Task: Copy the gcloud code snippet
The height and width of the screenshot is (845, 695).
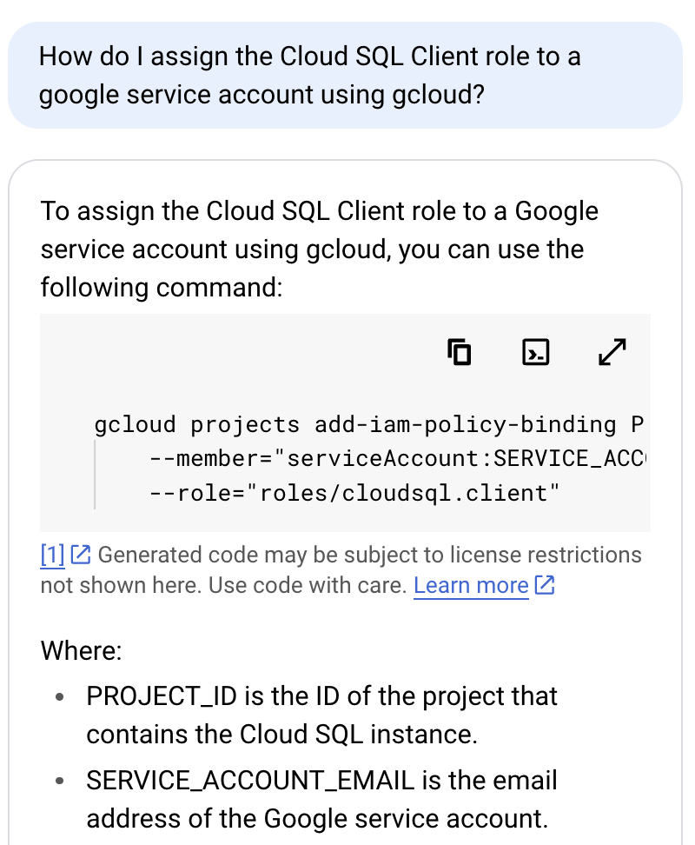Action: pyautogui.click(x=460, y=352)
